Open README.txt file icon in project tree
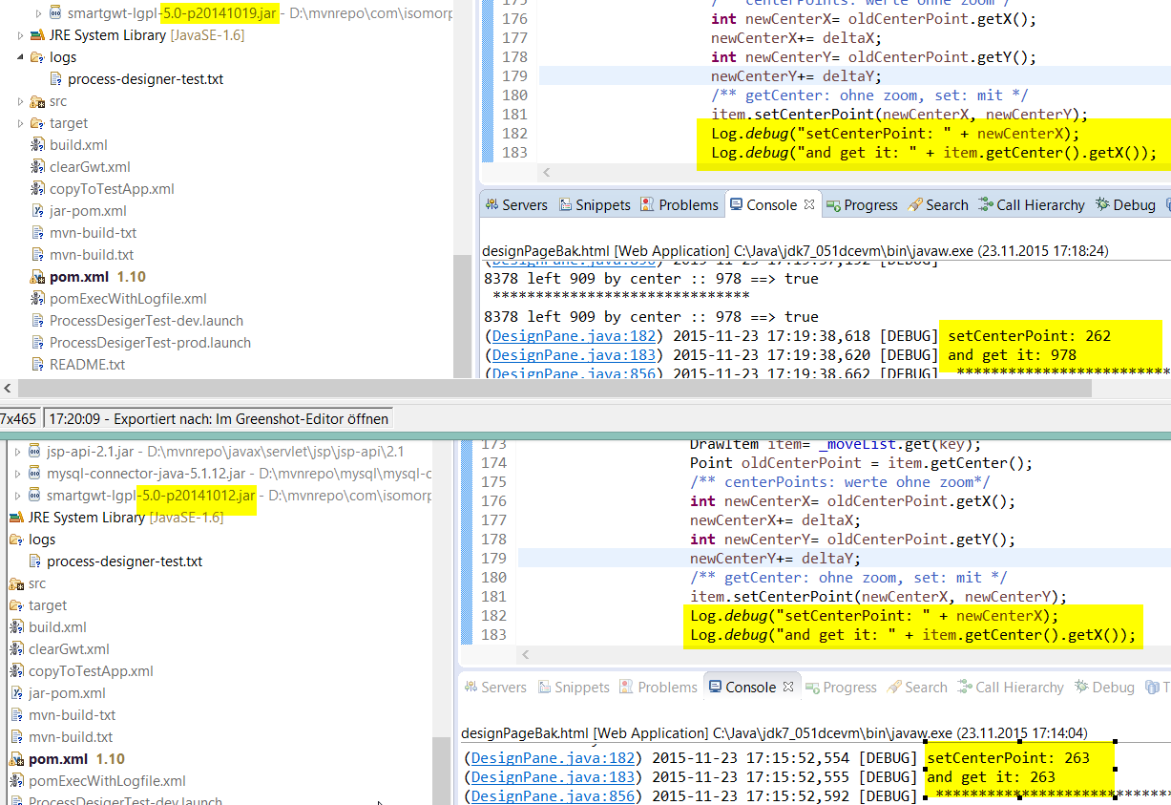Viewport: 1171px width, 805px height. coord(38,365)
